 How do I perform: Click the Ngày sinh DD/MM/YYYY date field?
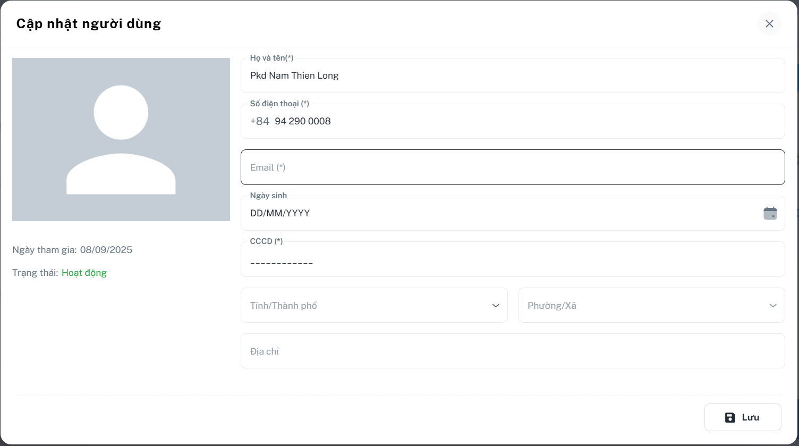[x=499, y=213]
